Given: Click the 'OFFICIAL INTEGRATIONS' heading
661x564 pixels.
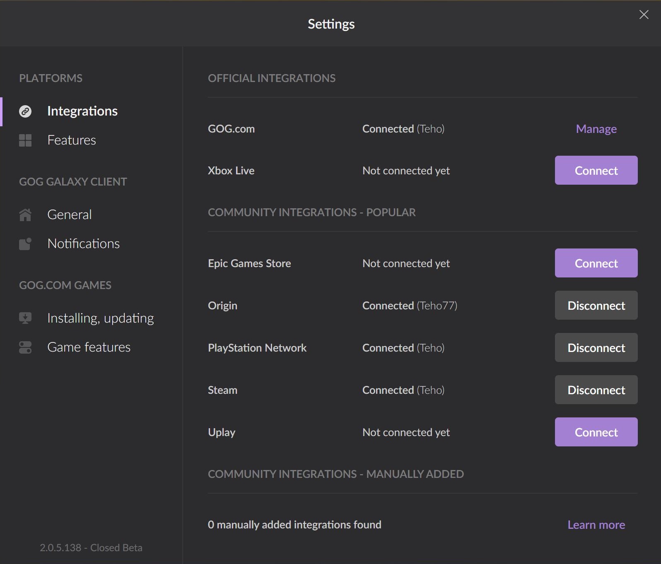Looking at the screenshot, I should pyautogui.click(x=272, y=78).
